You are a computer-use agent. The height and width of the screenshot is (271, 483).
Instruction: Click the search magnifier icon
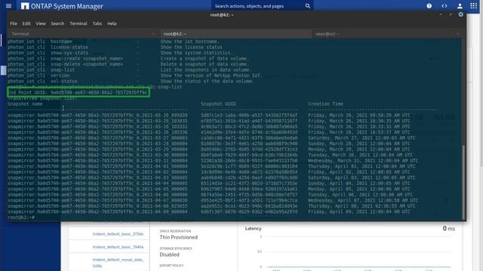click(307, 6)
